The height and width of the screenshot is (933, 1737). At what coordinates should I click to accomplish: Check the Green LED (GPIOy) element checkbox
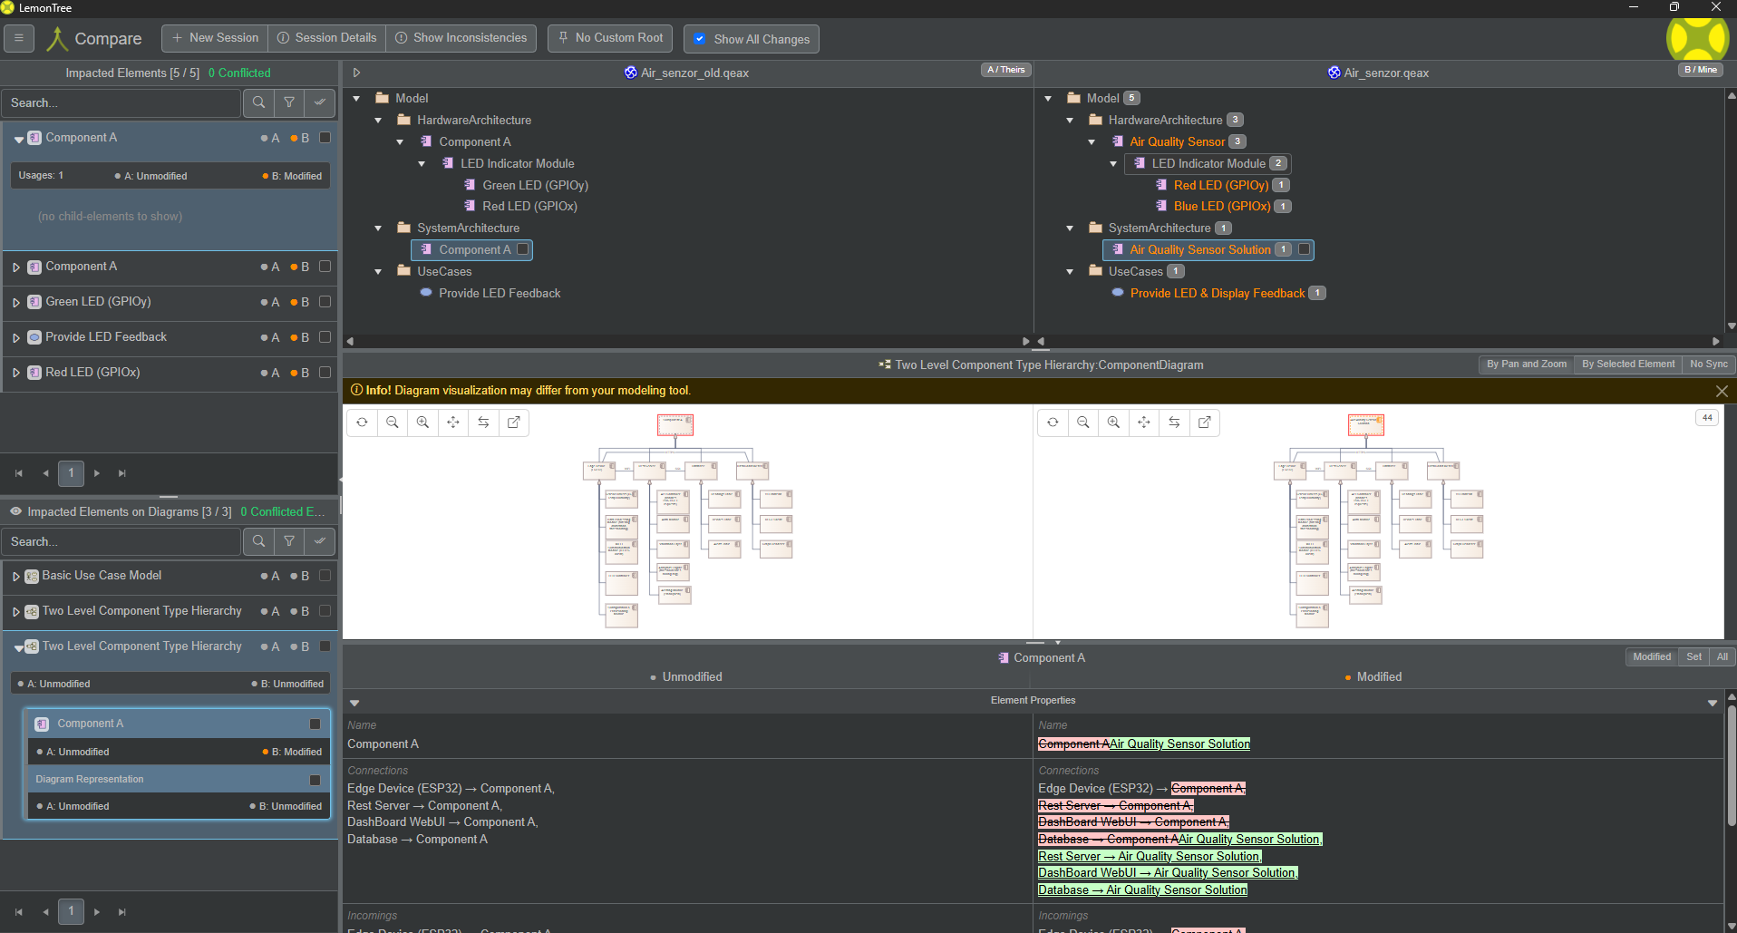(x=325, y=302)
